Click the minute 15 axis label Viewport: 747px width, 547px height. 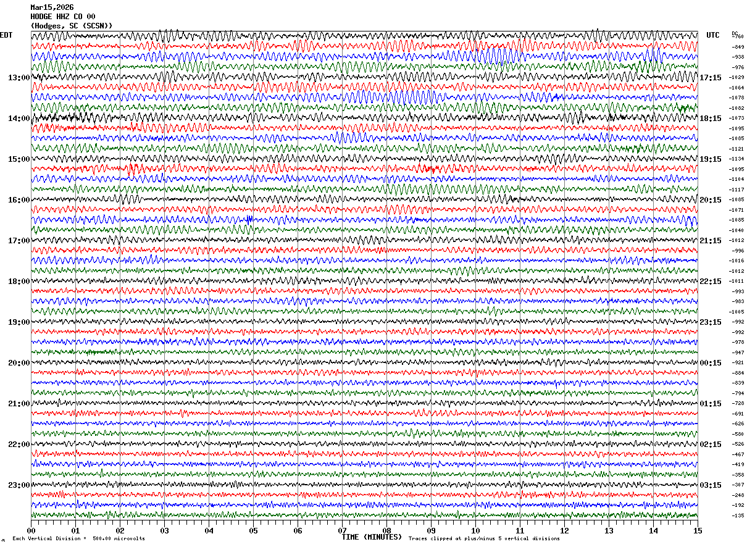pos(698,530)
